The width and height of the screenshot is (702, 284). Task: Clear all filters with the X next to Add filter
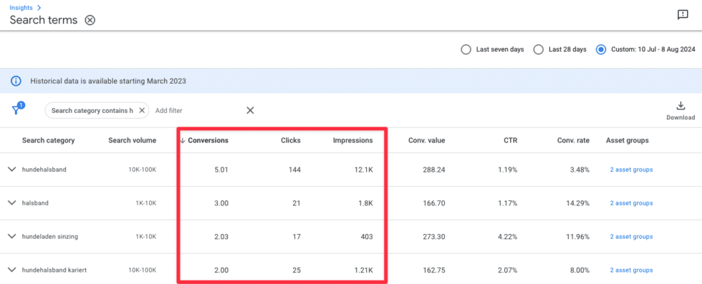tap(250, 110)
